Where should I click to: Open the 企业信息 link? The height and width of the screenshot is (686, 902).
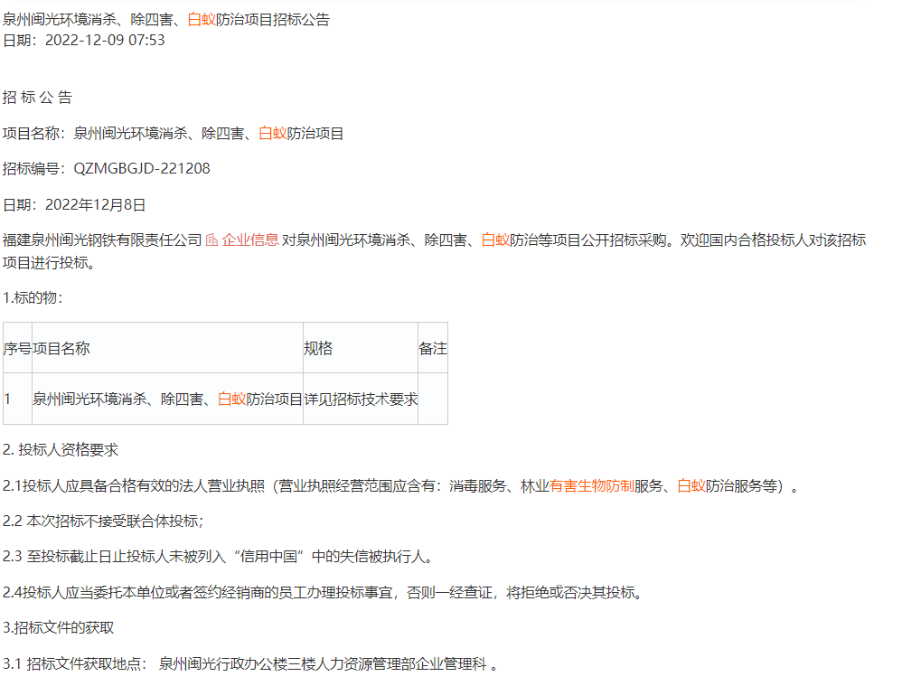click(x=250, y=240)
